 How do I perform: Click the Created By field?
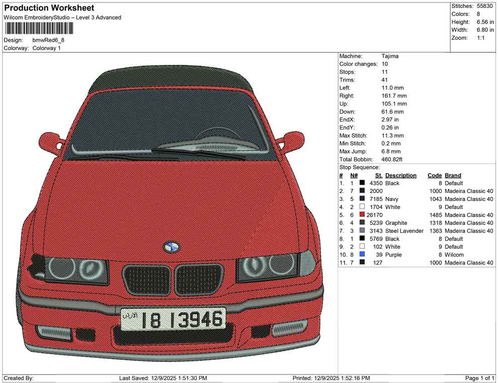click(x=19, y=378)
